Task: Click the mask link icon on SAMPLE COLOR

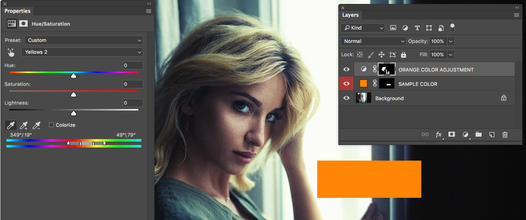Action: pyautogui.click(x=375, y=84)
